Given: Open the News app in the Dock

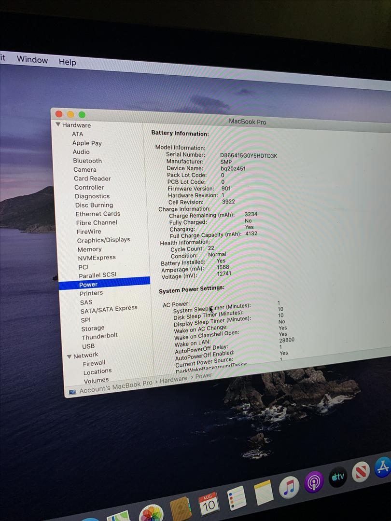Looking at the screenshot, I should [361, 472].
